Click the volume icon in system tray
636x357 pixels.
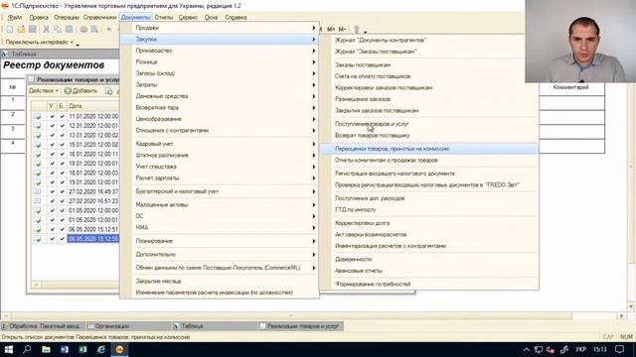coord(551,349)
